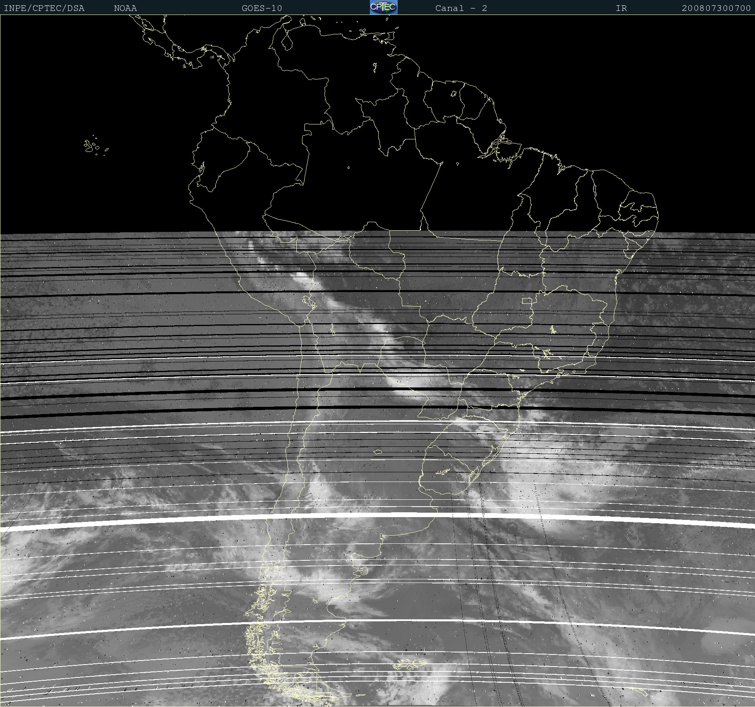
Task: Click the Mar Chiquita lake outline in Argentina
Action: (377, 452)
